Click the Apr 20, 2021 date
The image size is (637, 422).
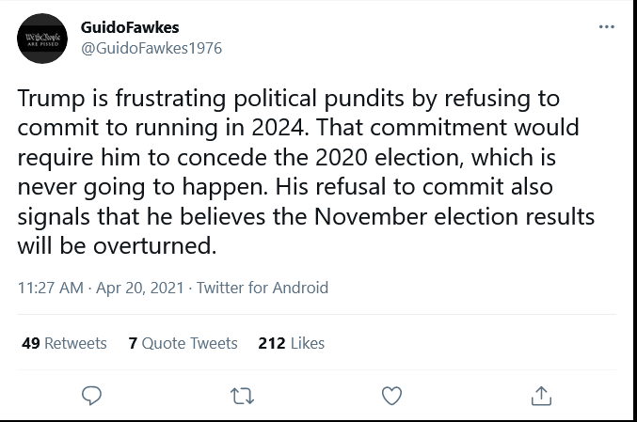pyautogui.click(x=140, y=288)
